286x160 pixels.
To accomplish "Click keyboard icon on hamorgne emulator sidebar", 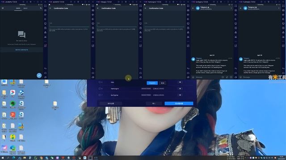I will pyautogui.click(x=188, y=10).
